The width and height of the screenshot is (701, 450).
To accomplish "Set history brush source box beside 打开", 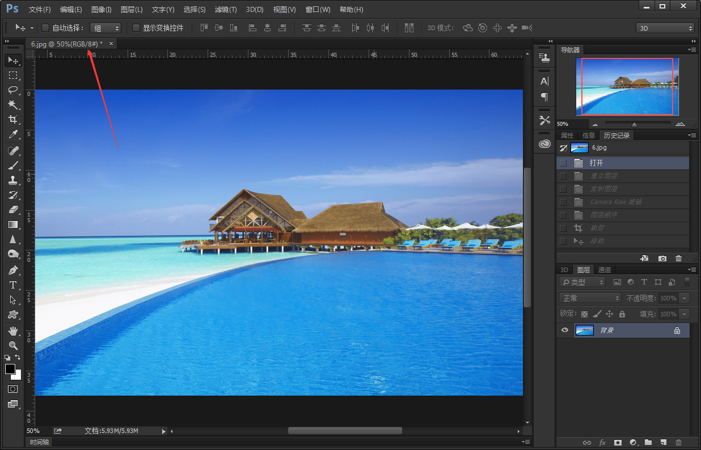I will tap(563, 163).
